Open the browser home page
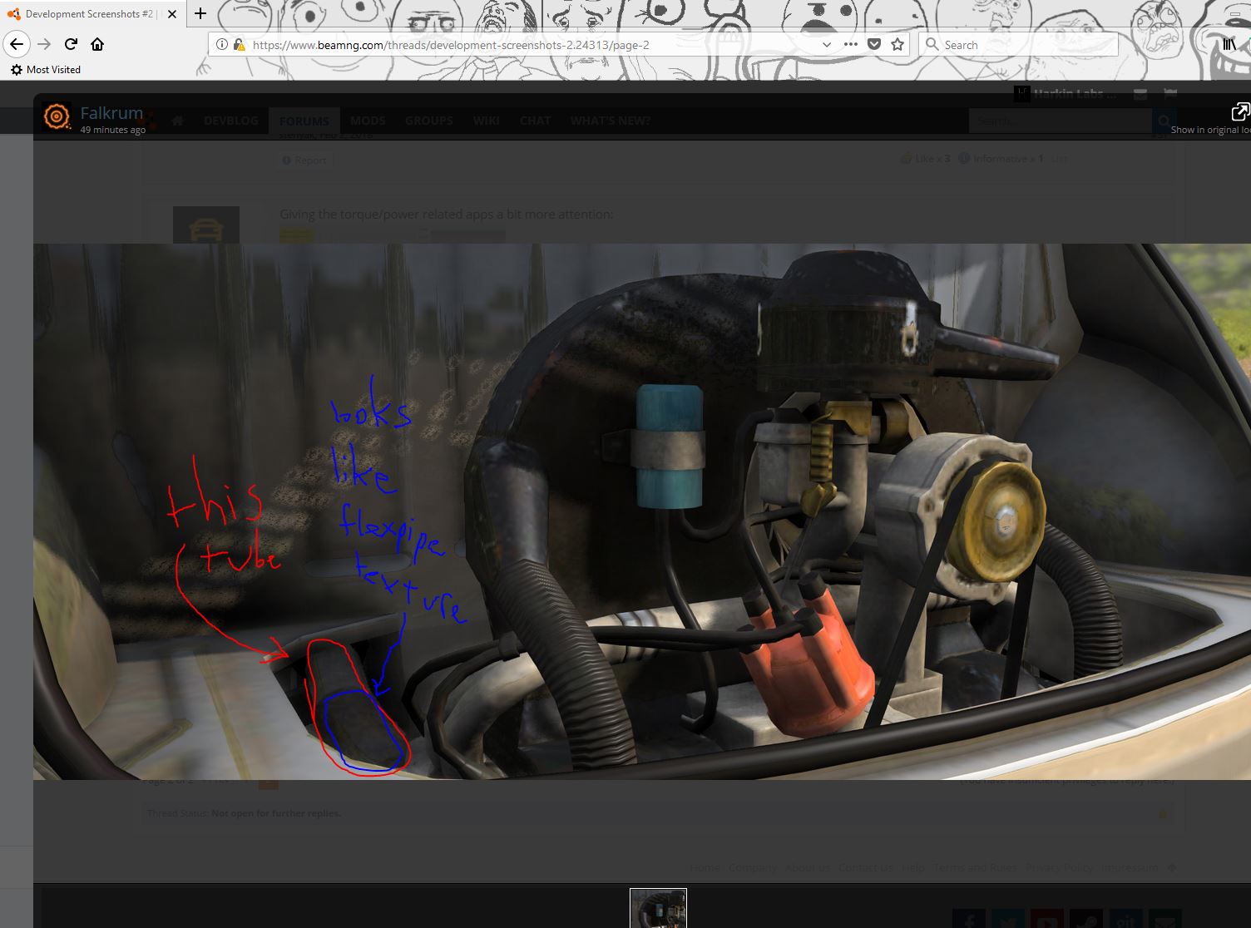Image resolution: width=1251 pixels, height=928 pixels. coord(97,44)
